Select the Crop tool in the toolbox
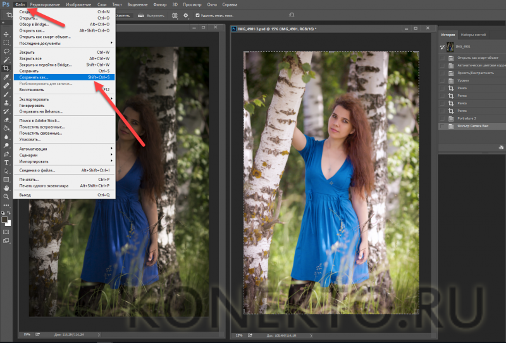506x343 pixels. pyautogui.click(x=6, y=68)
